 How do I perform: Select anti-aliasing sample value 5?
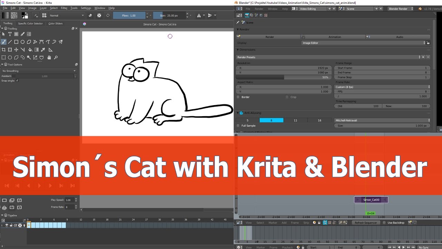tap(248, 120)
